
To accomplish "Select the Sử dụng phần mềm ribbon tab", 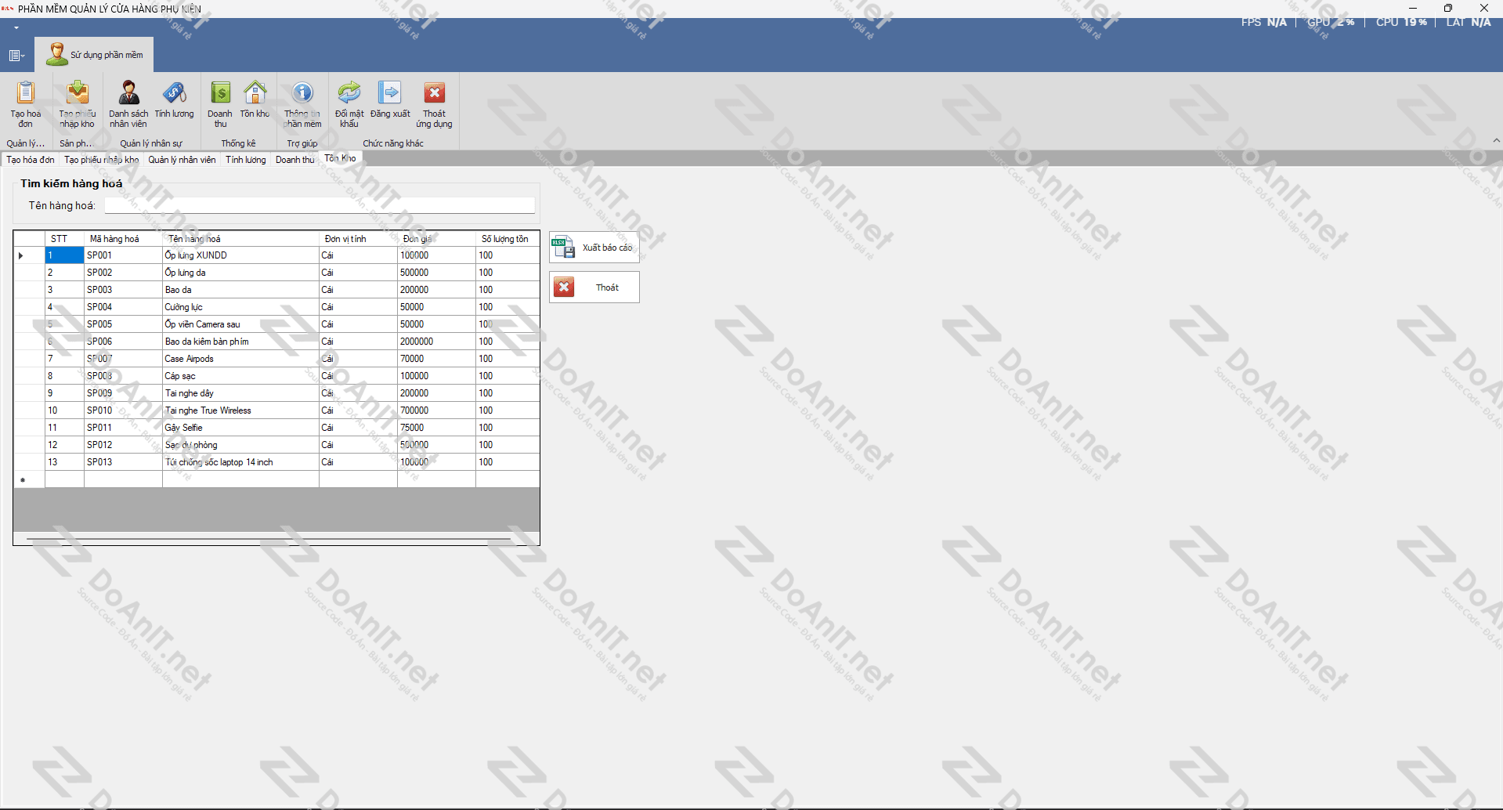I will [95, 54].
